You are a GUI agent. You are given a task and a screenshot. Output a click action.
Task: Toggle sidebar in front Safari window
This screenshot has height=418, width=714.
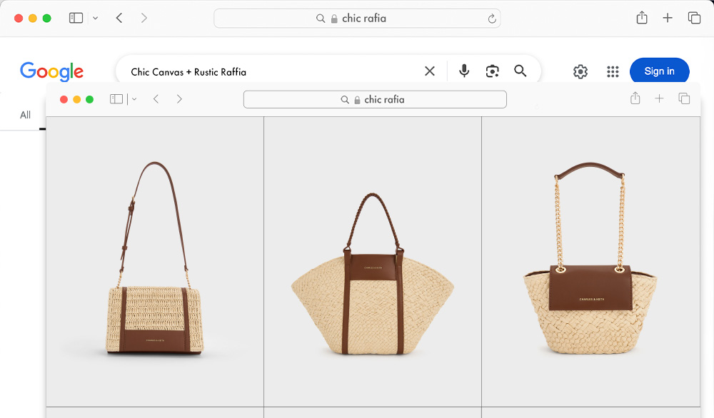(116, 99)
